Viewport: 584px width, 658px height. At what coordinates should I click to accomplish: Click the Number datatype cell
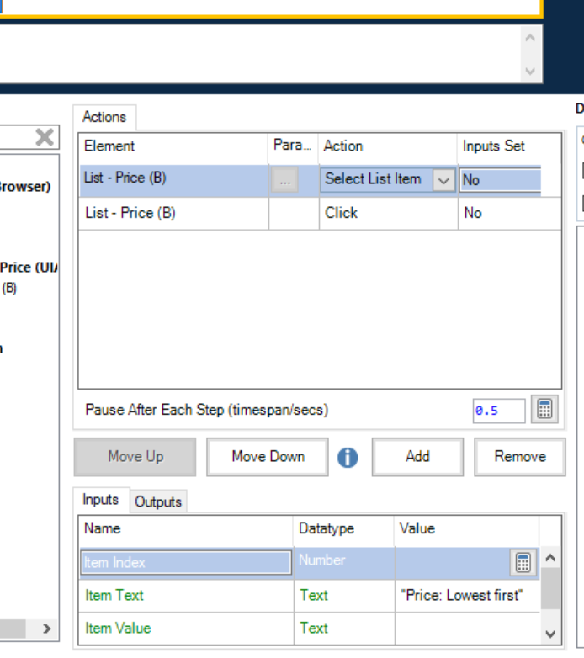pos(344,563)
